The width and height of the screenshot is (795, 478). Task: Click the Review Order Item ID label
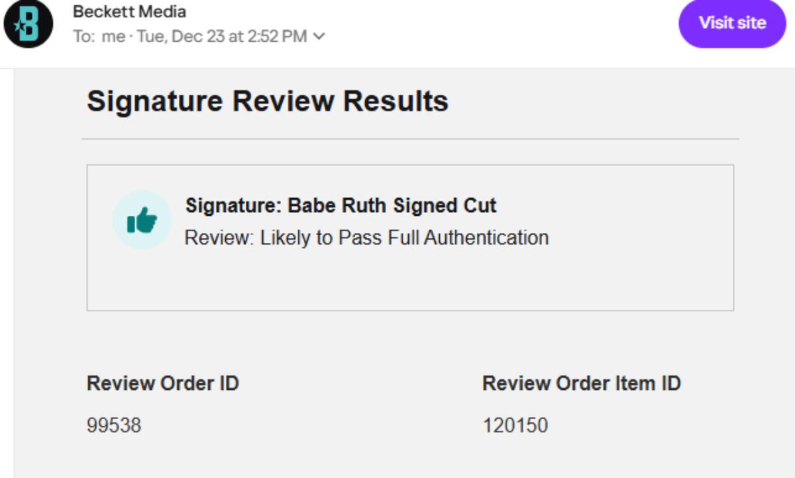[581, 383]
